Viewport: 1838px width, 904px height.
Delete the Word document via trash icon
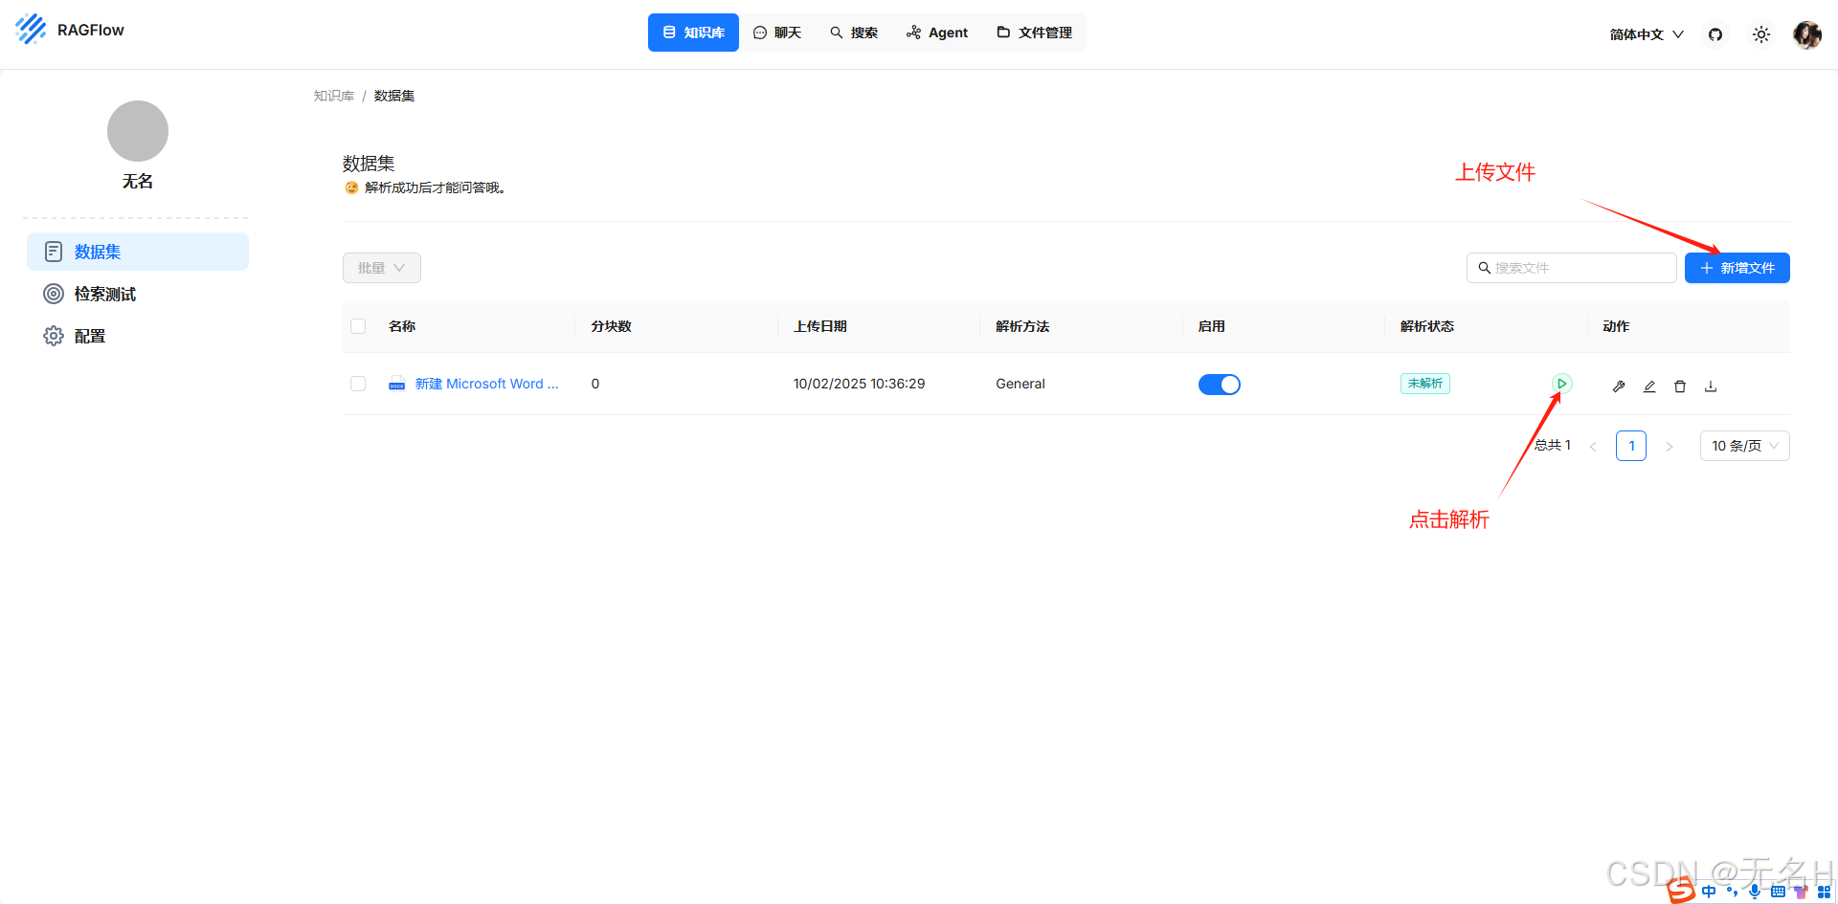tap(1680, 386)
